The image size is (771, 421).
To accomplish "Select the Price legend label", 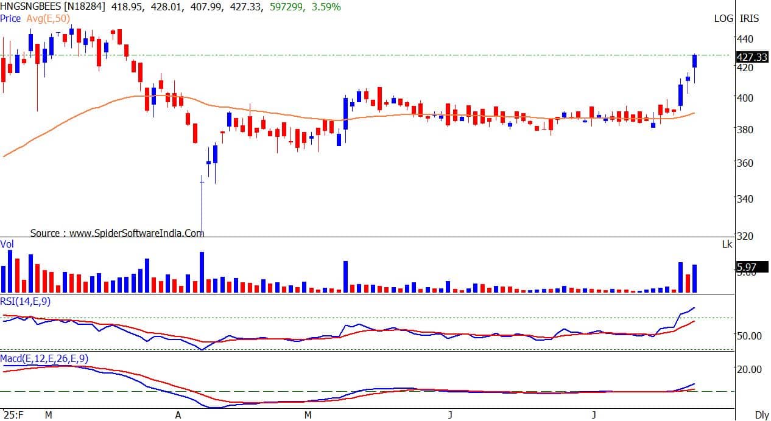I will click(10, 18).
